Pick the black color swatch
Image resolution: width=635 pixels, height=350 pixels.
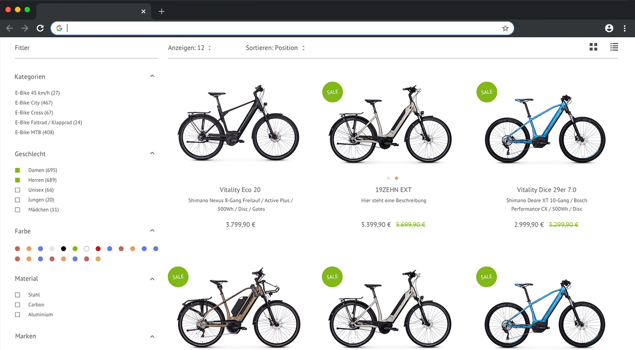pos(64,249)
